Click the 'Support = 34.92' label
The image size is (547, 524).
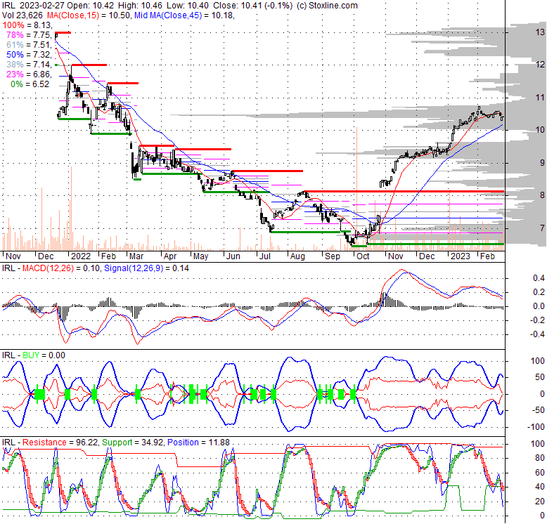click(x=133, y=443)
